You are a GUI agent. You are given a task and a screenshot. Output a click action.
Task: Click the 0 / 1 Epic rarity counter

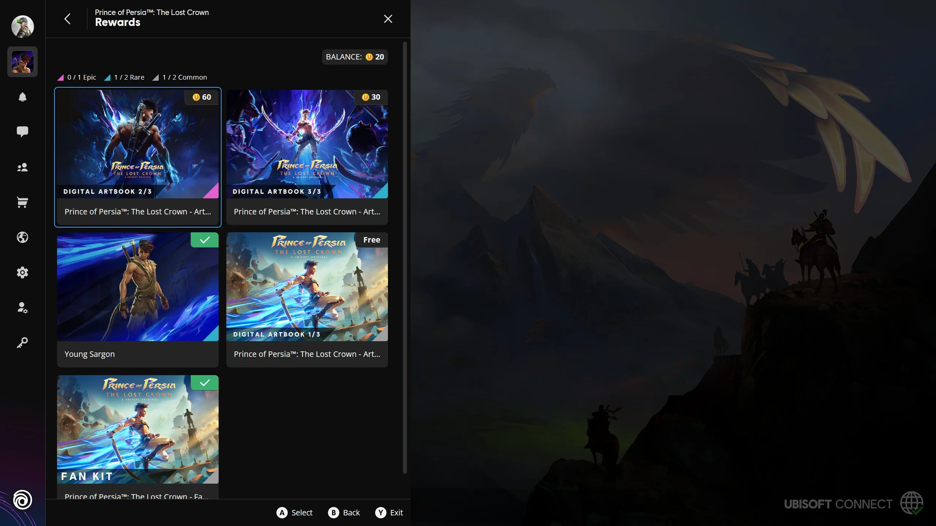point(77,77)
